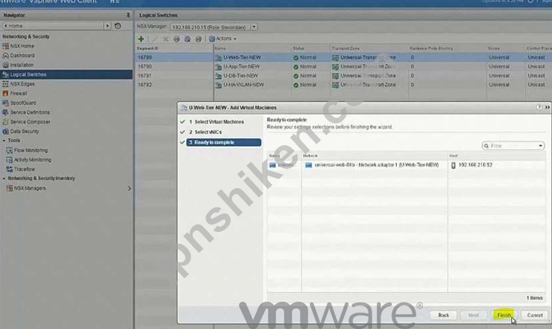Click the Dashboard icon in navigator
552x329 pixels.
click(x=5, y=56)
